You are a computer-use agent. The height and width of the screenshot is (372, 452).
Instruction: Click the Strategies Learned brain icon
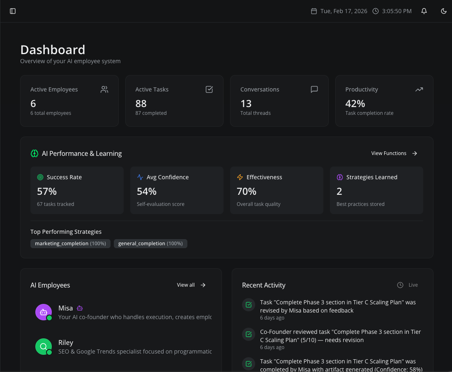340,177
